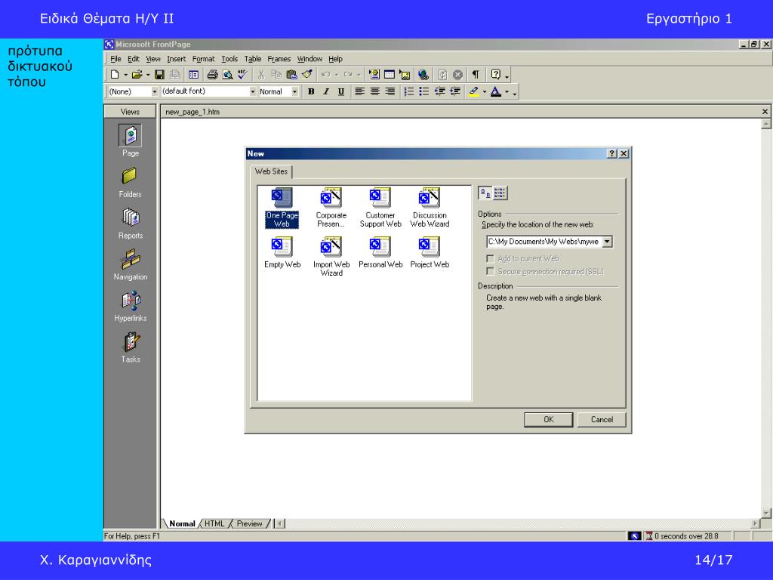Click the Insert Component icon
Screen dimensions: 773x580
pyautogui.click(x=374, y=75)
